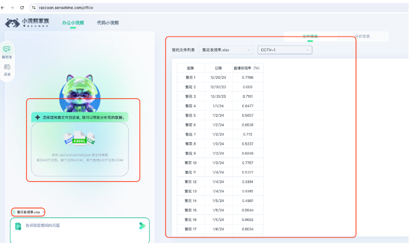Expand the 繁花收视率.xlsx file list dropdown

226,49
